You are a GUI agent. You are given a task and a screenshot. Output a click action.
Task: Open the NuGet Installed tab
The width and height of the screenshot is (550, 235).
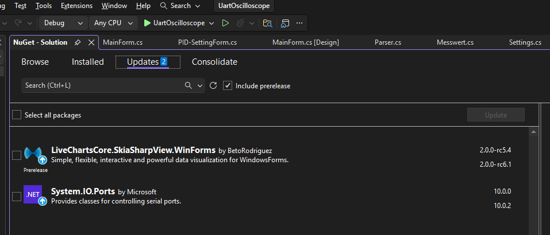coord(88,62)
